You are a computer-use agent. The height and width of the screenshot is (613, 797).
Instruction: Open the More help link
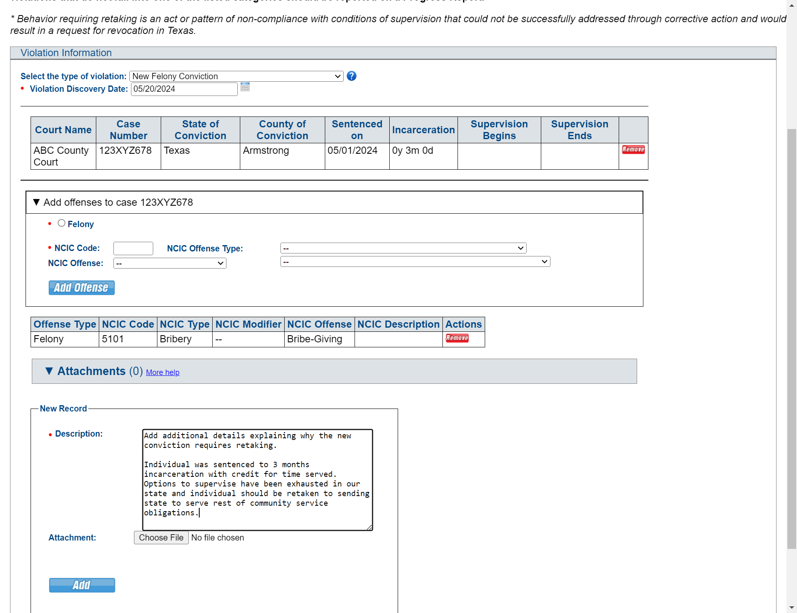[x=163, y=372]
